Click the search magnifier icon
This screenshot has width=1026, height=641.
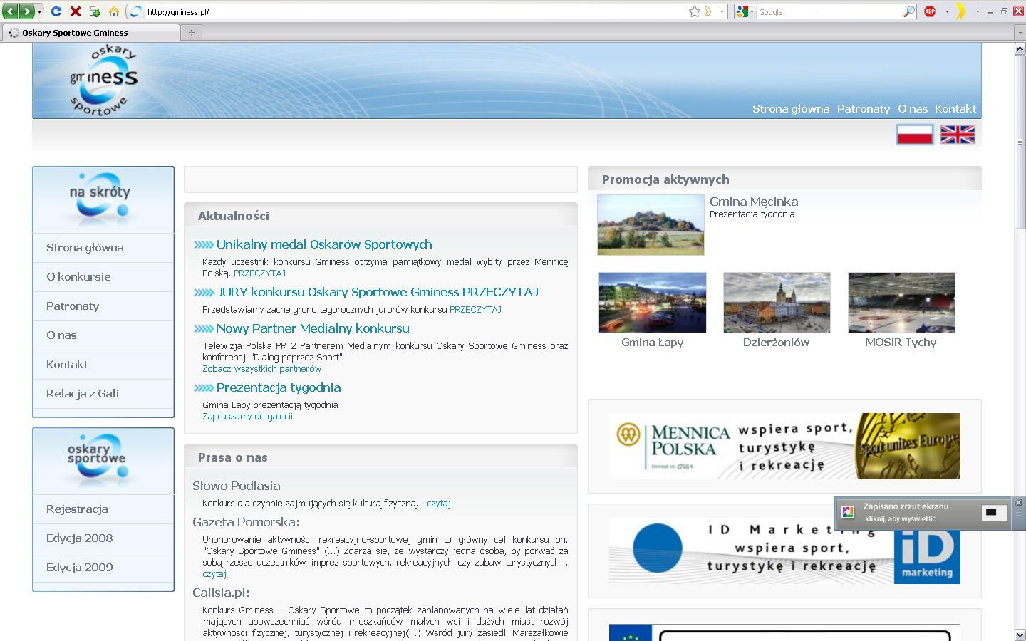(908, 11)
